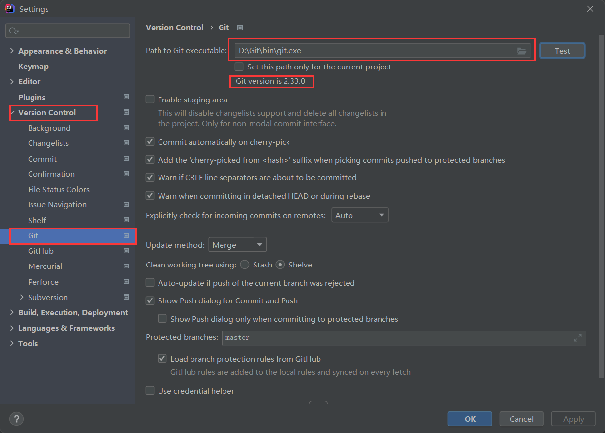This screenshot has width=605, height=433.
Task: Click the project-level icon next to Git breadcrumb
Action: [240, 28]
